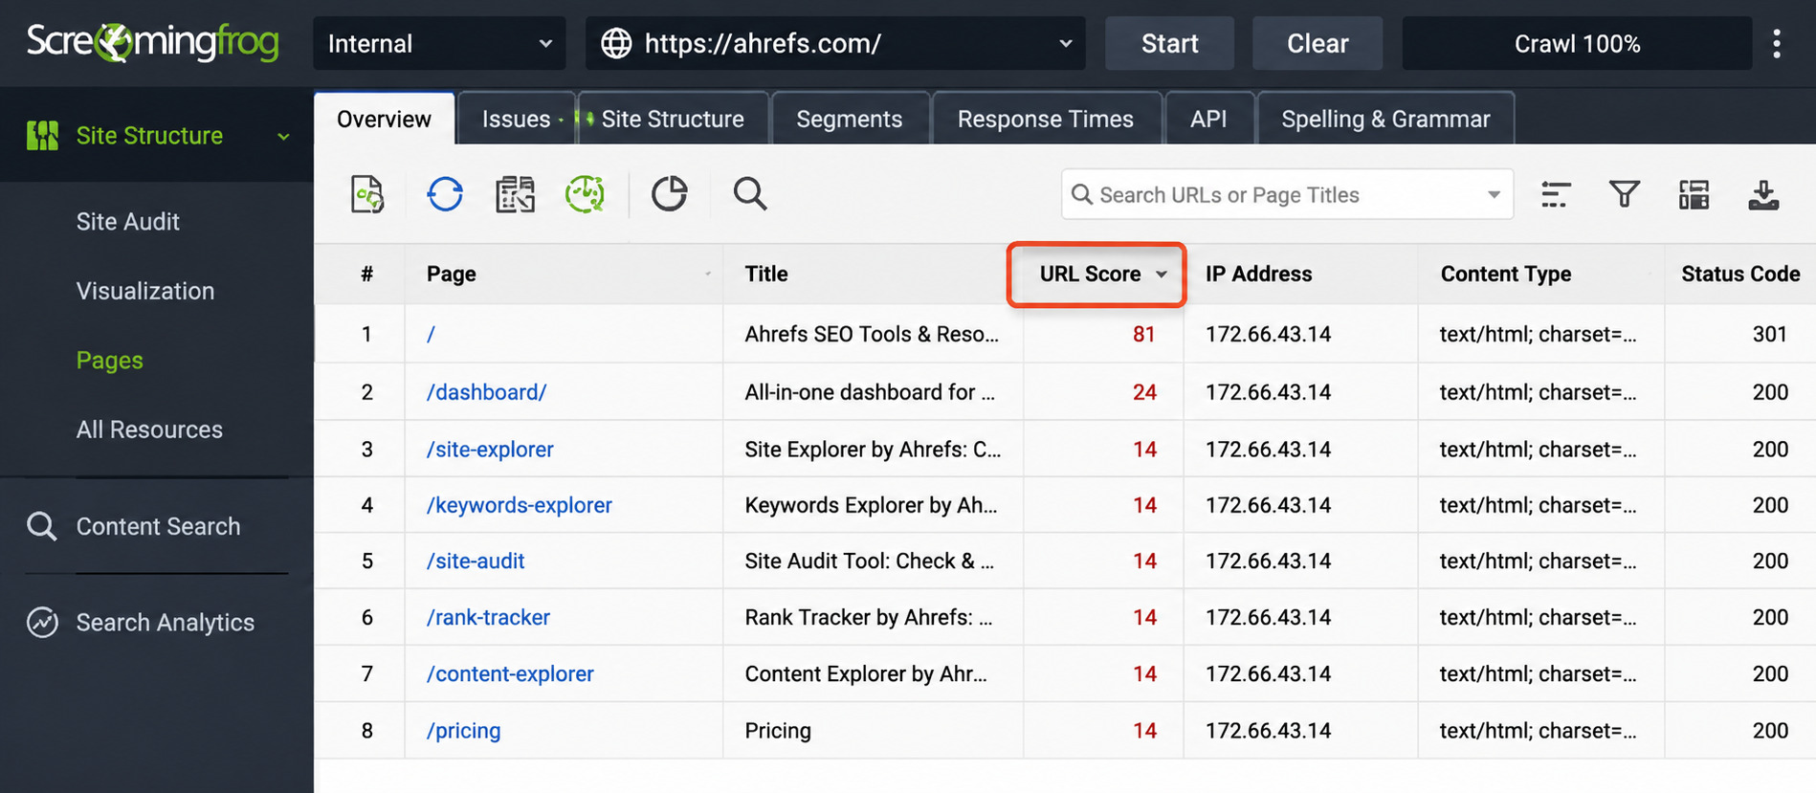Click the Search URLs or Page Titles field

pyautogui.click(x=1287, y=194)
